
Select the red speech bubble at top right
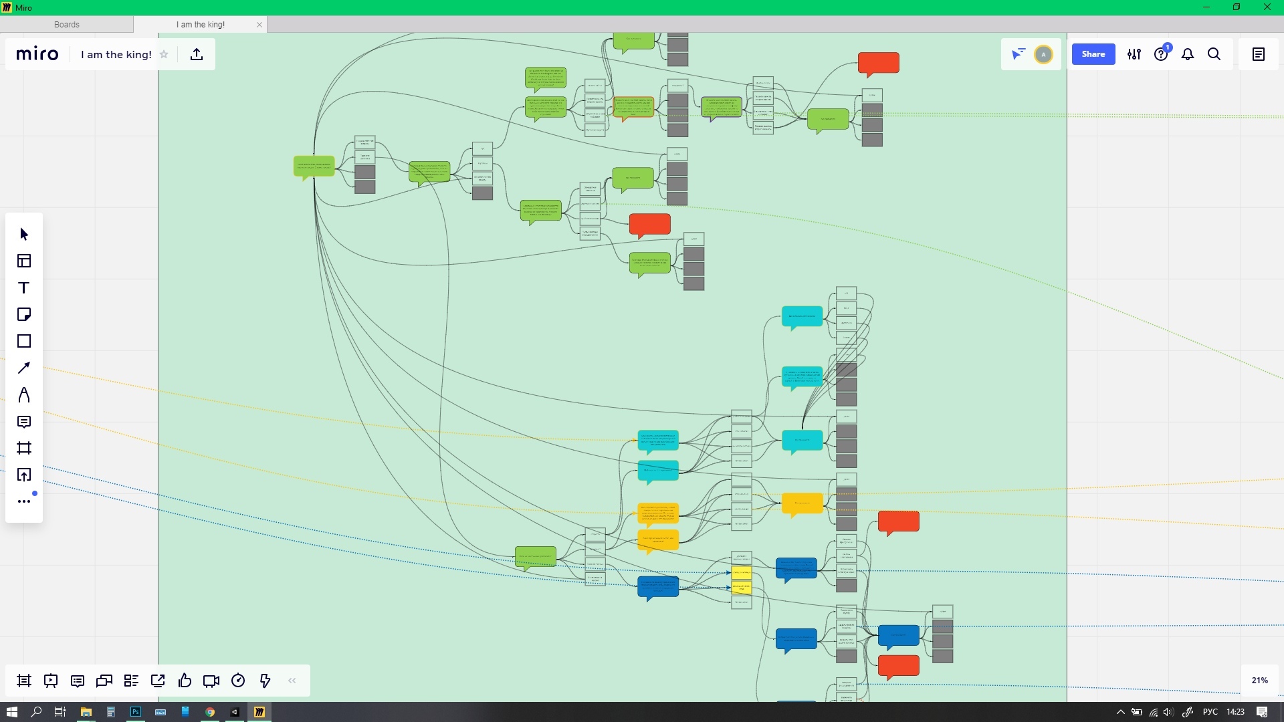878,64
